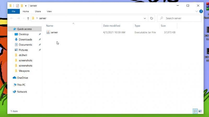The width and height of the screenshot is (209, 117).
Task: Click the Properties quick access toolbar icon
Action: pyautogui.click(x=17, y=5)
